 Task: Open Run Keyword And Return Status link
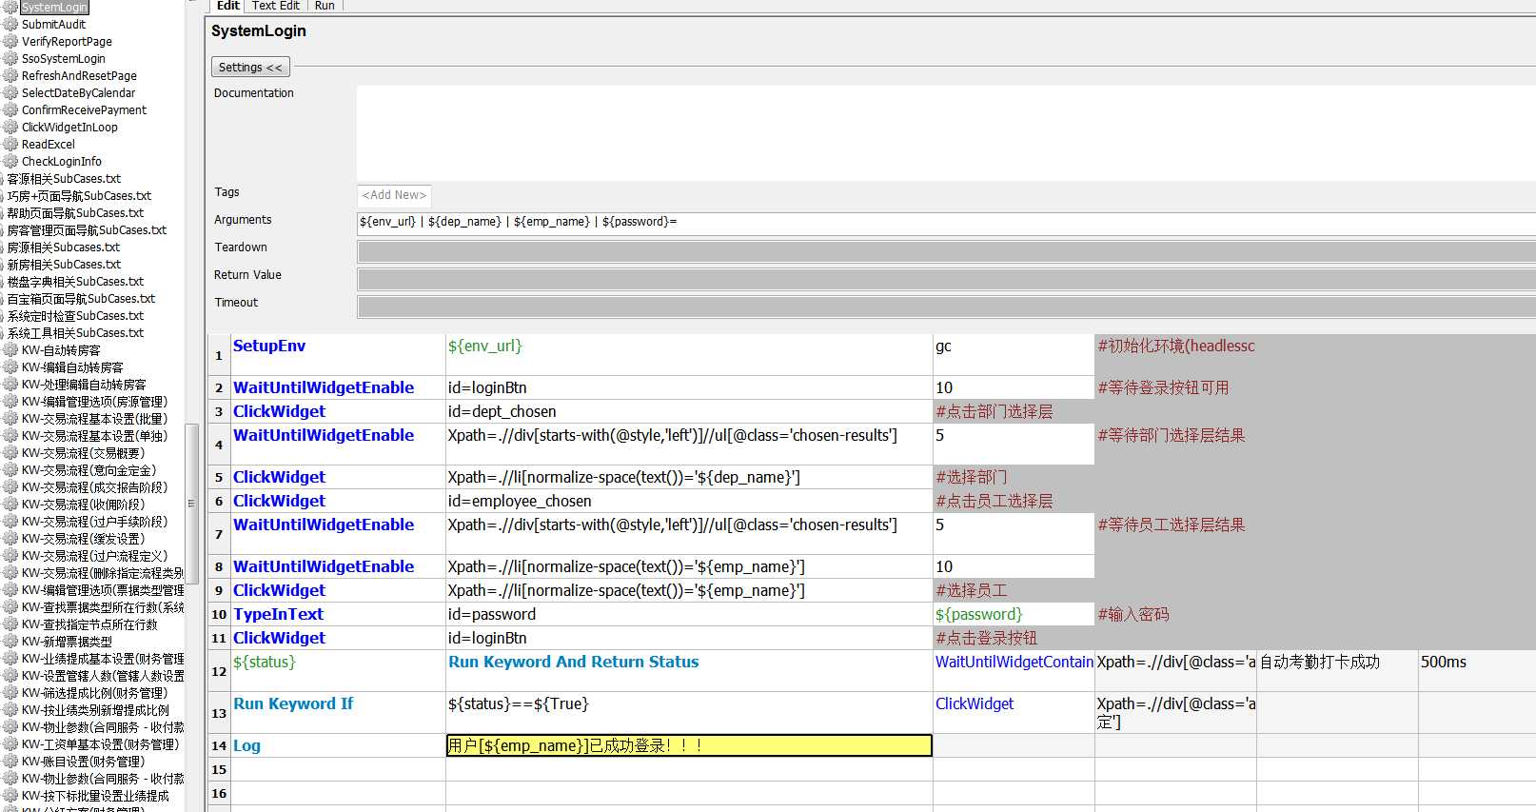(573, 662)
